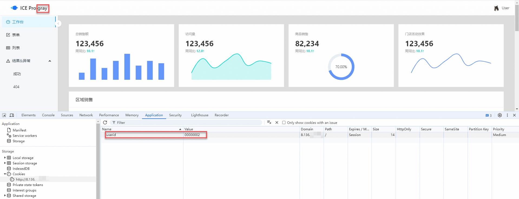Open the 404 submenu page
Image resolution: width=519 pixels, height=199 pixels.
16,87
